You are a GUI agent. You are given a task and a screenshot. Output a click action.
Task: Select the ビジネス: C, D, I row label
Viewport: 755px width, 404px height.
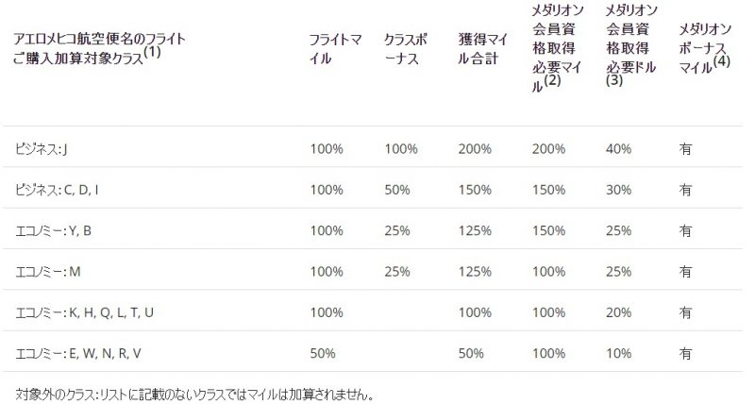click(x=57, y=190)
